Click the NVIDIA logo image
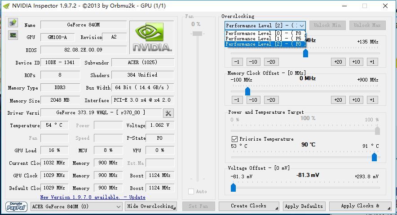Viewport: 397px width, 215px height. click(x=151, y=37)
